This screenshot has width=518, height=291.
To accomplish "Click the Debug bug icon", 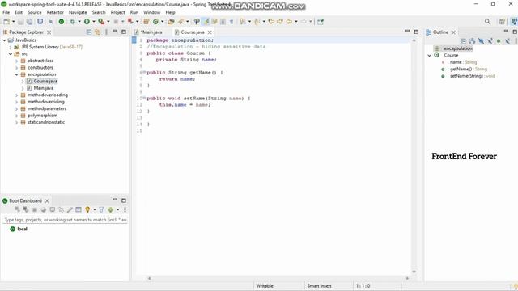I will click(72, 22).
